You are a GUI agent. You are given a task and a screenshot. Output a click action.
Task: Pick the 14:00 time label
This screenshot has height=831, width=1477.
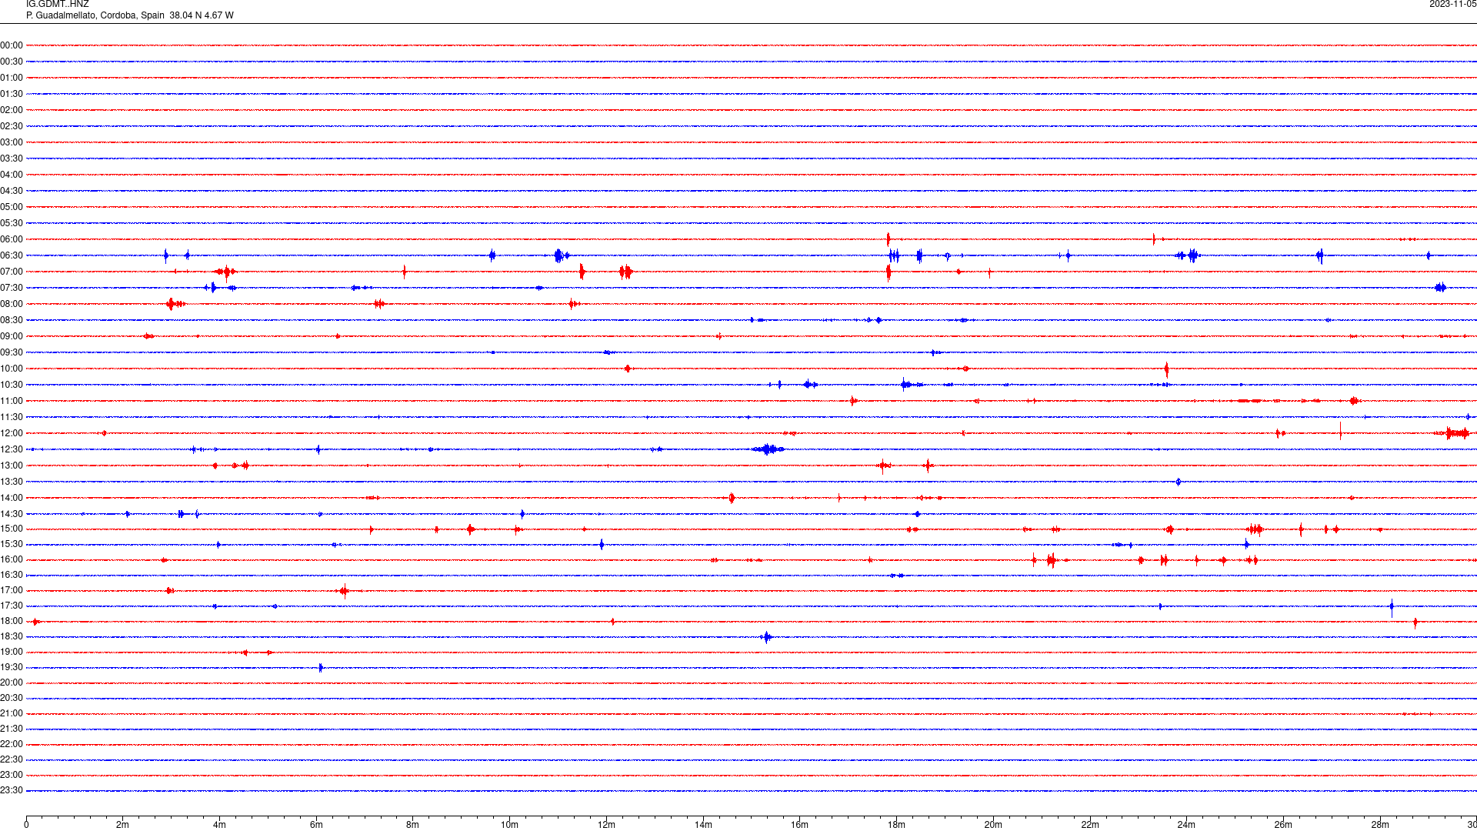pos(12,498)
